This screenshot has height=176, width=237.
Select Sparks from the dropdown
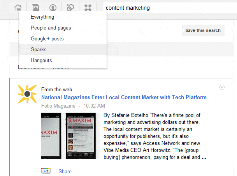[63, 49]
